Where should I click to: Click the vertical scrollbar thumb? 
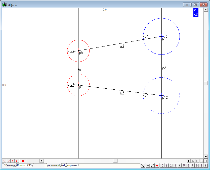coord(206,83)
